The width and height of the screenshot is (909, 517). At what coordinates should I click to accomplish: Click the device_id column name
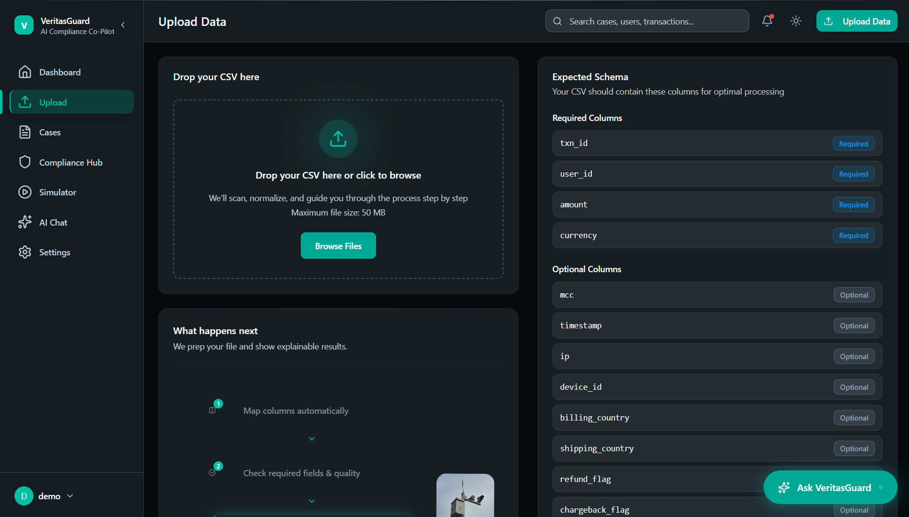(580, 387)
